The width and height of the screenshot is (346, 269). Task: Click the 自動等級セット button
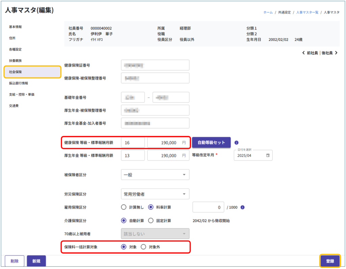[x=211, y=143]
